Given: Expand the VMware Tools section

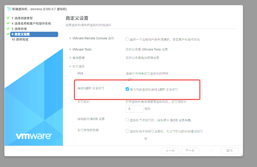Looking at the screenshot, I should (x=70, y=49).
